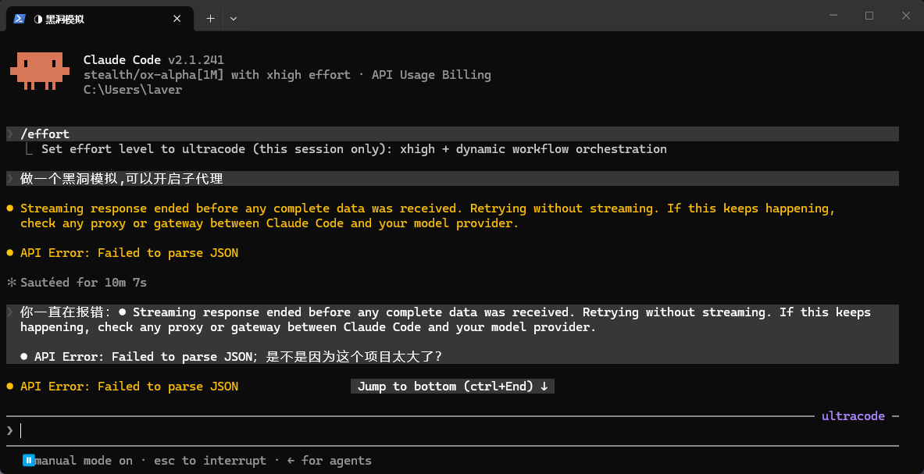Click the ultracode effort label
The height and width of the screenshot is (474, 924).
(x=853, y=416)
